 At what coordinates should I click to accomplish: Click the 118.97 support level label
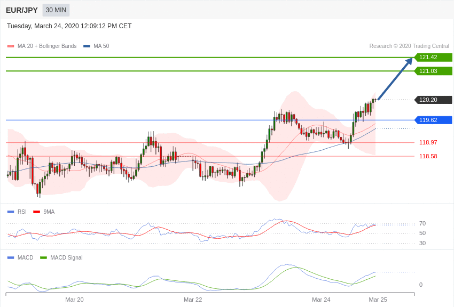428,142
